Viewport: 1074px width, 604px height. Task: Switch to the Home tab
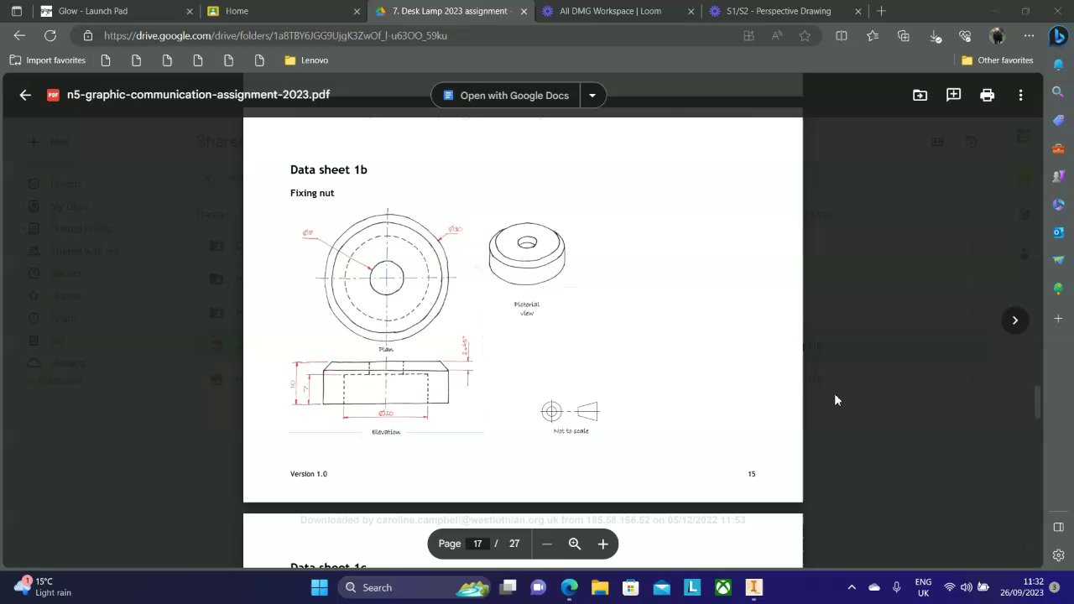[x=283, y=11]
